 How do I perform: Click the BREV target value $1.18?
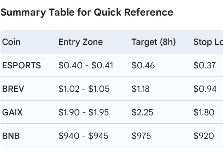coord(141,89)
